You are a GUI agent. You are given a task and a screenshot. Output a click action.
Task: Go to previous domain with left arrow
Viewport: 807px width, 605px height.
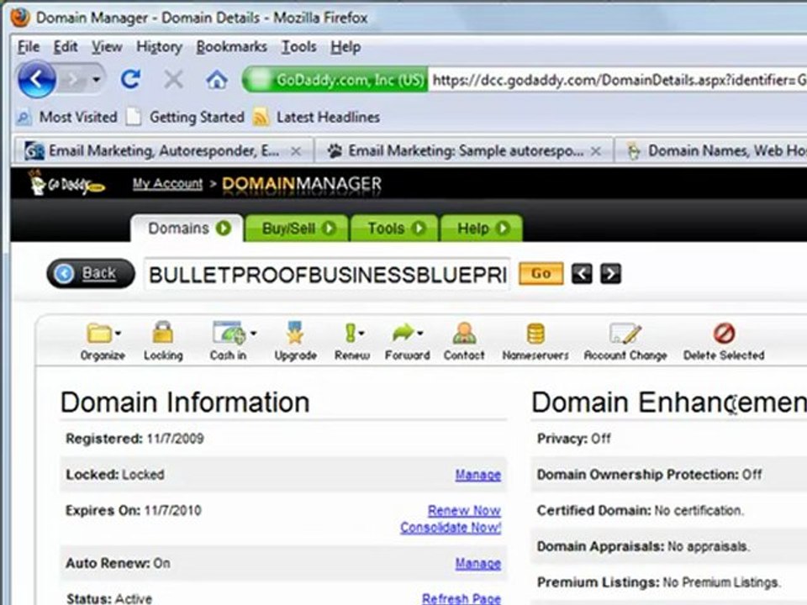(x=582, y=274)
